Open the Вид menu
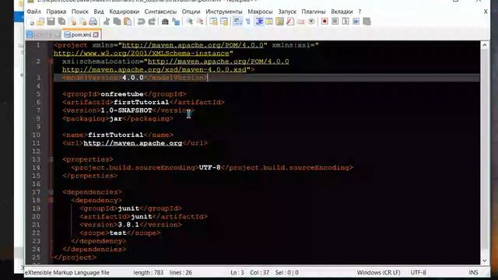The image size is (498, 280). coord(99,12)
